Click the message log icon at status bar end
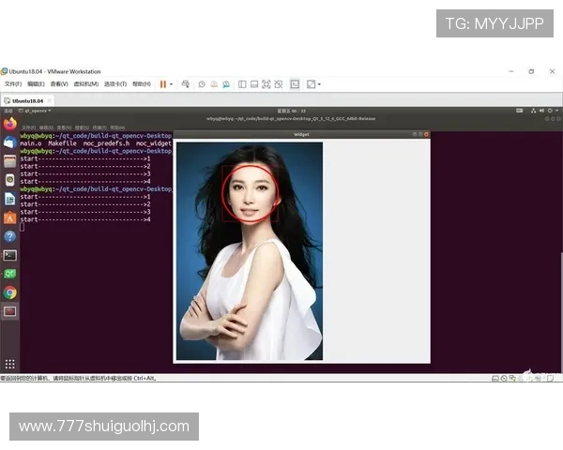Viewport: 563px width, 450px height. [551, 378]
